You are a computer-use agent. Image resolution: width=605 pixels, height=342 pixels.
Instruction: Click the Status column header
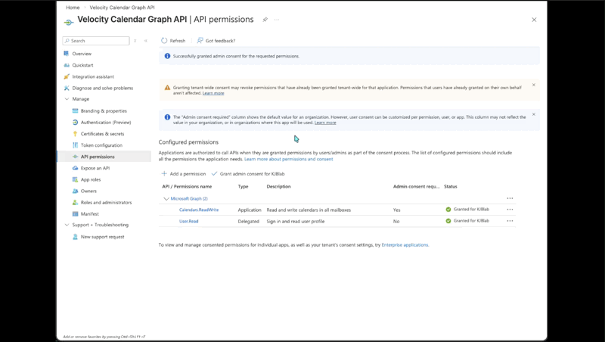click(450, 186)
